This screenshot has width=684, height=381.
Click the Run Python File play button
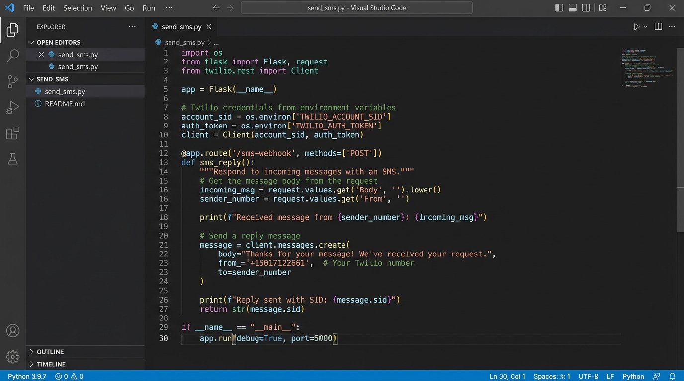click(636, 27)
